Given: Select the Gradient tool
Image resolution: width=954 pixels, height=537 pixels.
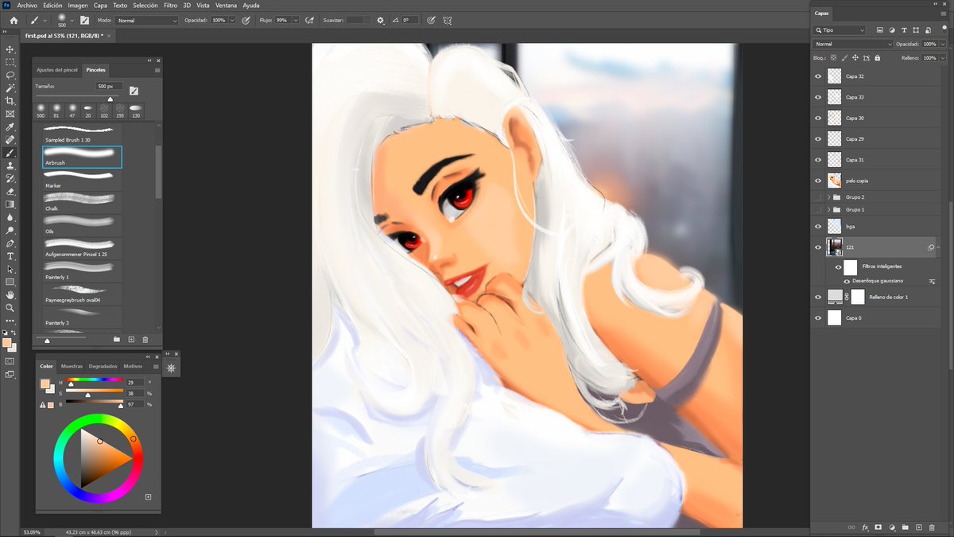Looking at the screenshot, I should coord(10,204).
